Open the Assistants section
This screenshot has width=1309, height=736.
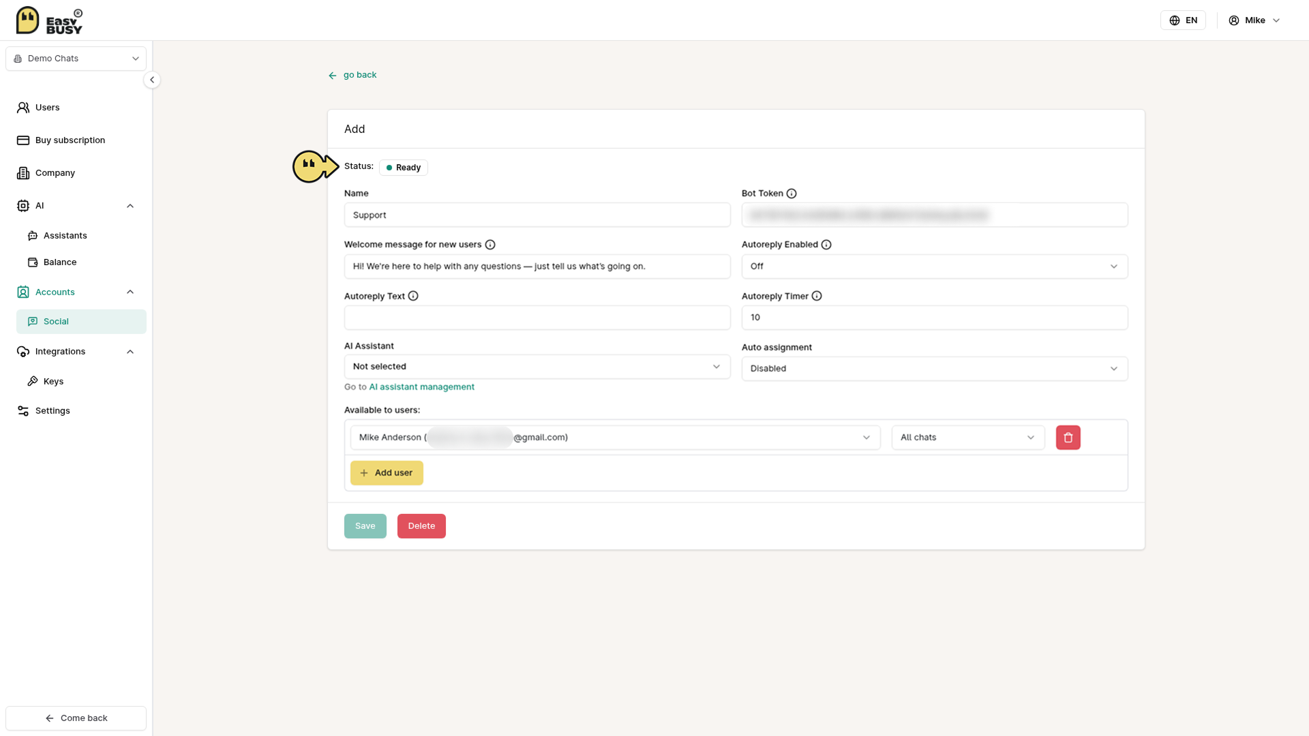click(65, 236)
